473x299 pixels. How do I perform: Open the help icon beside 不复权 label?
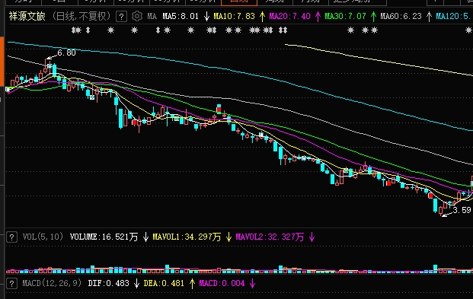click(x=121, y=16)
